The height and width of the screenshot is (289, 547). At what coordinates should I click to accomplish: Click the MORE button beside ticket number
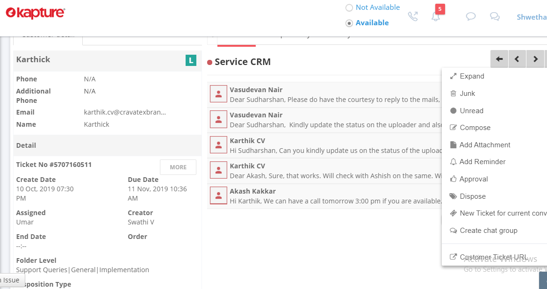pyautogui.click(x=178, y=167)
